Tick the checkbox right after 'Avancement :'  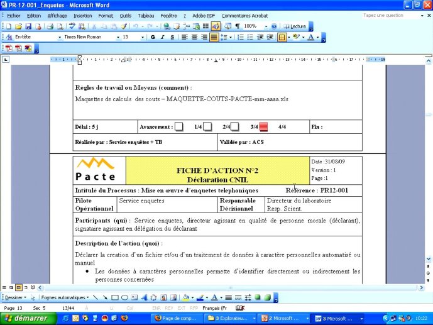coord(178,127)
